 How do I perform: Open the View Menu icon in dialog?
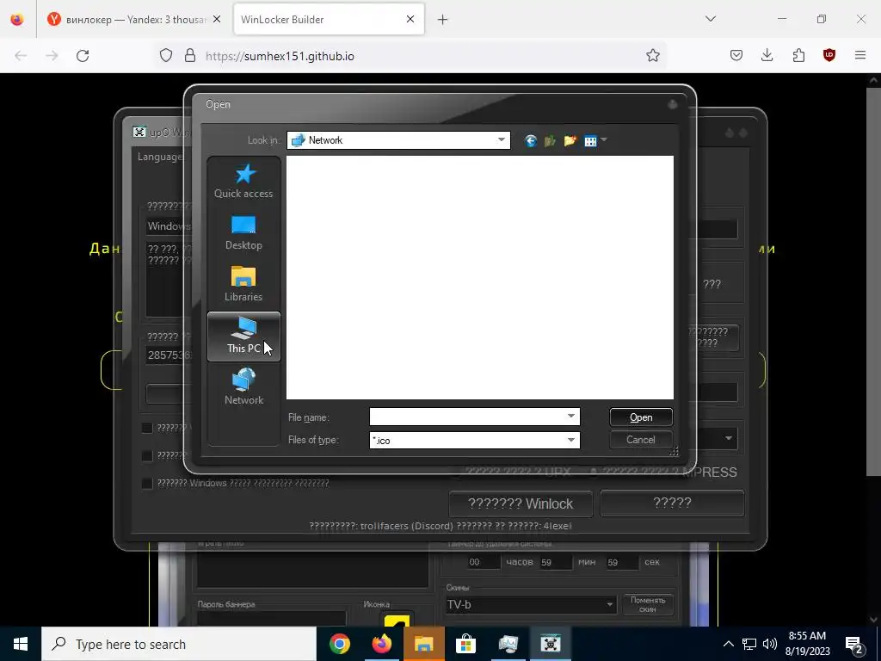click(x=590, y=140)
